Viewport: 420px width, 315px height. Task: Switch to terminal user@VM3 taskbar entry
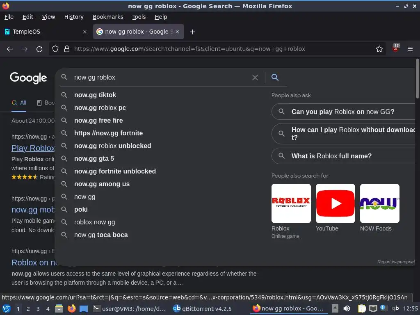(x=129, y=309)
